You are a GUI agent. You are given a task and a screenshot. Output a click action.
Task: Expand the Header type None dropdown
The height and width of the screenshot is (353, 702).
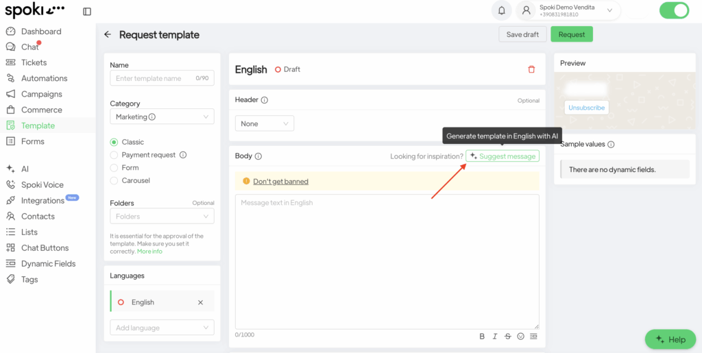264,123
